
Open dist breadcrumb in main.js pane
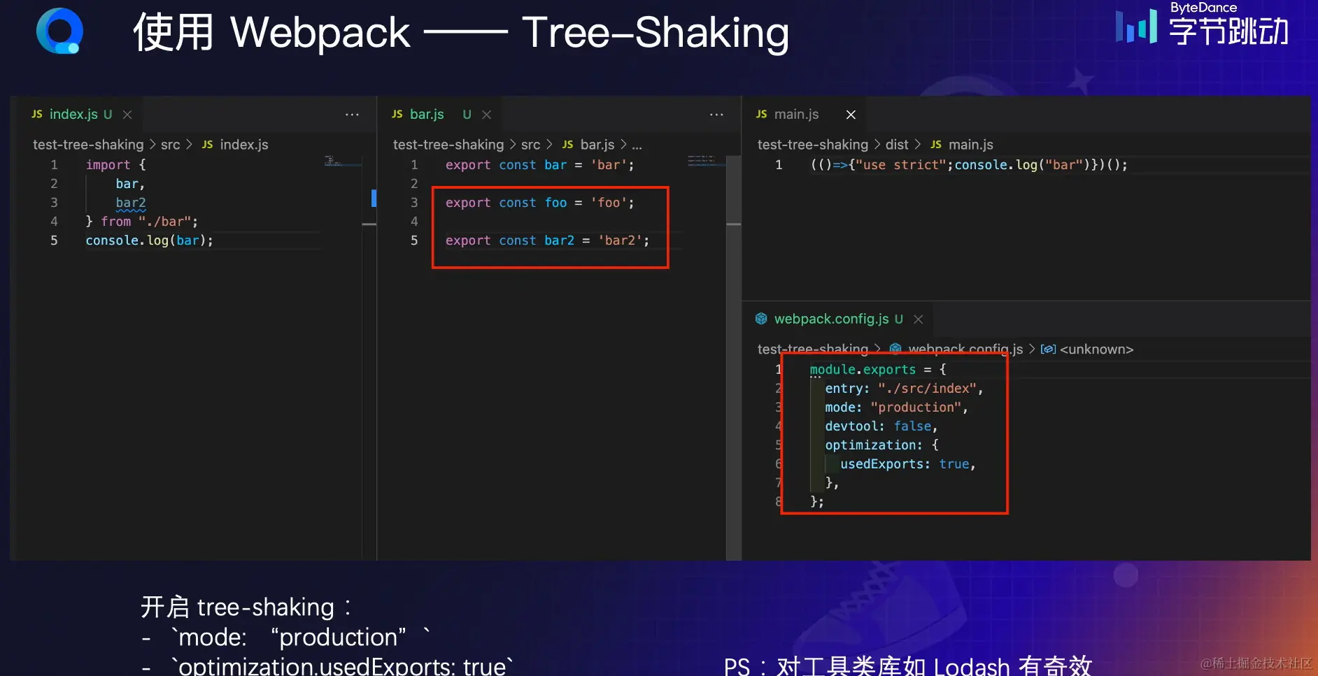tap(897, 145)
